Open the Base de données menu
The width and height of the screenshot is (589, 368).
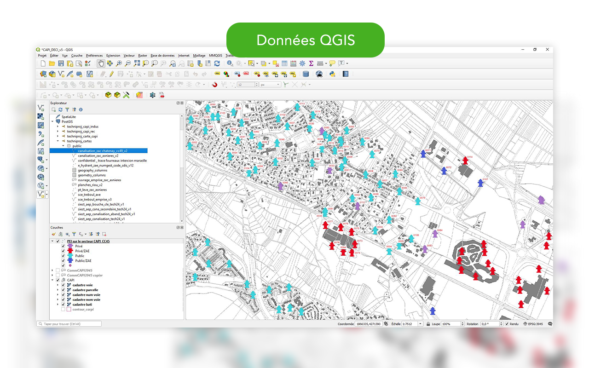(162, 55)
